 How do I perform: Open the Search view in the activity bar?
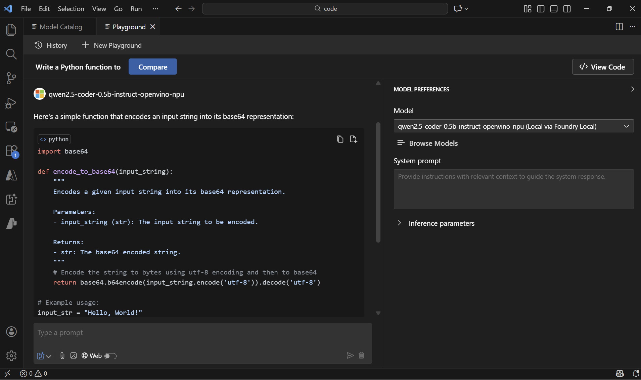tap(11, 54)
